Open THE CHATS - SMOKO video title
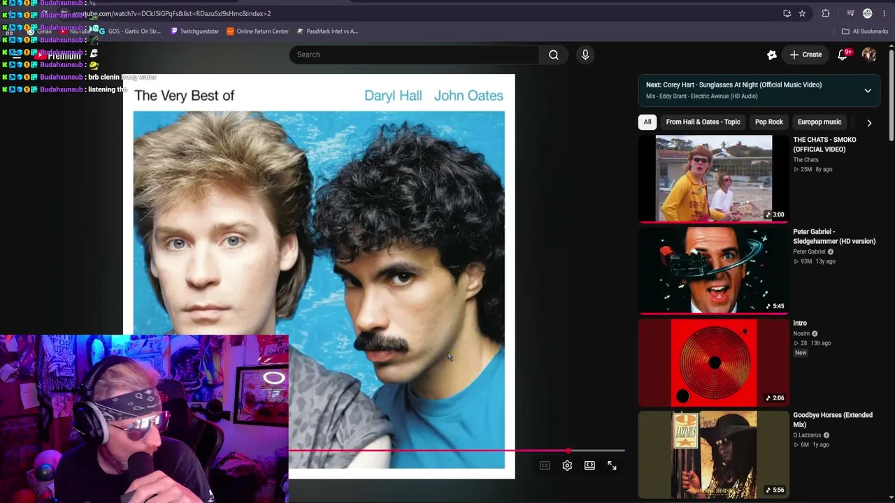Image resolution: width=895 pixels, height=503 pixels. click(x=824, y=145)
